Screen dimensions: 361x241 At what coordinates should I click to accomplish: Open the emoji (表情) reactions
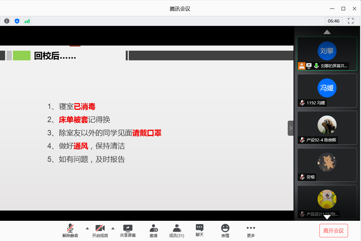click(225, 231)
